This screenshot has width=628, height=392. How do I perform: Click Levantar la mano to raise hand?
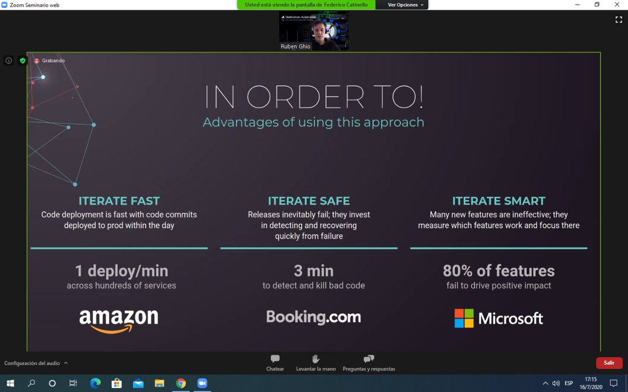316,363
